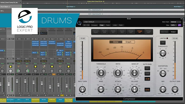Click the compressor Ratio knob
The image size is (185, 104).
[118, 73]
